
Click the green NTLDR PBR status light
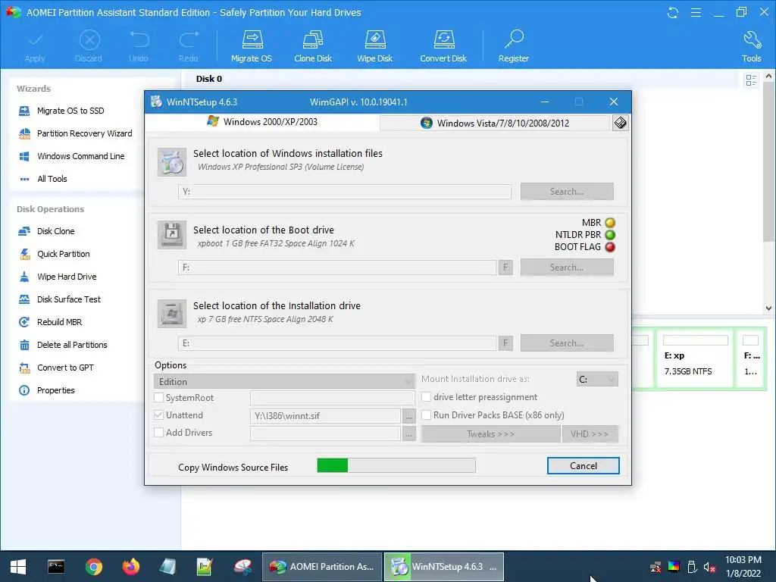[610, 235]
